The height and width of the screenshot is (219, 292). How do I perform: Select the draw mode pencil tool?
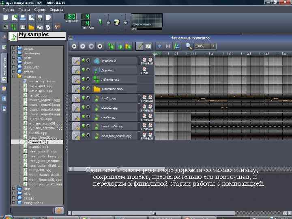point(140,46)
